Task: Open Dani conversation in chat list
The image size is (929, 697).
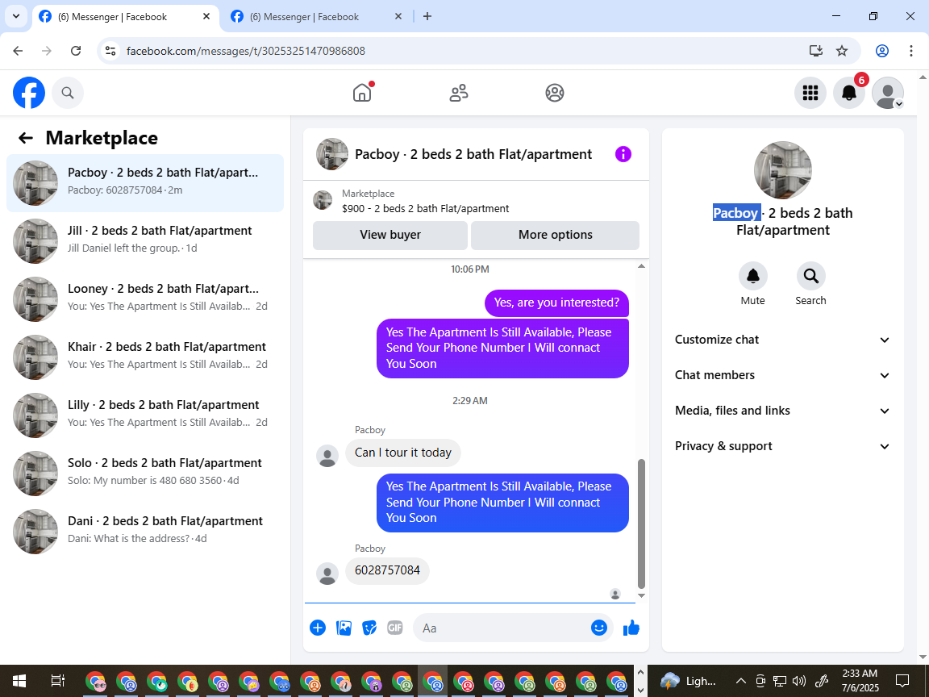Action: pyautogui.click(x=145, y=532)
